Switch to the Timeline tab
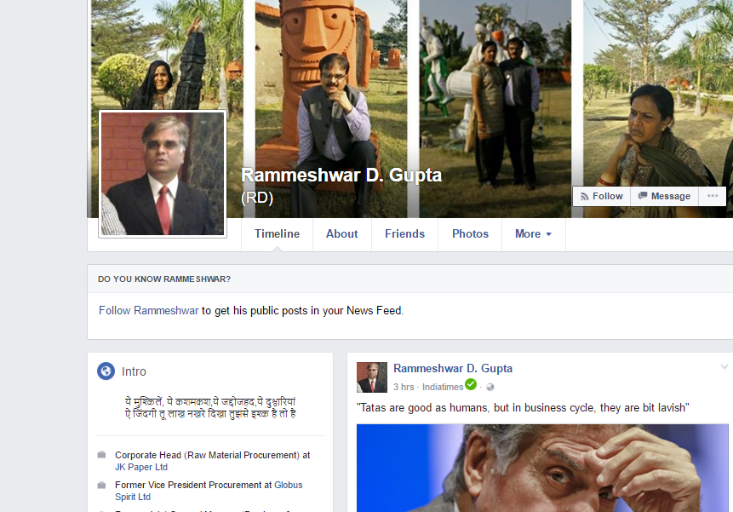This screenshot has height=512, width=733. click(277, 233)
